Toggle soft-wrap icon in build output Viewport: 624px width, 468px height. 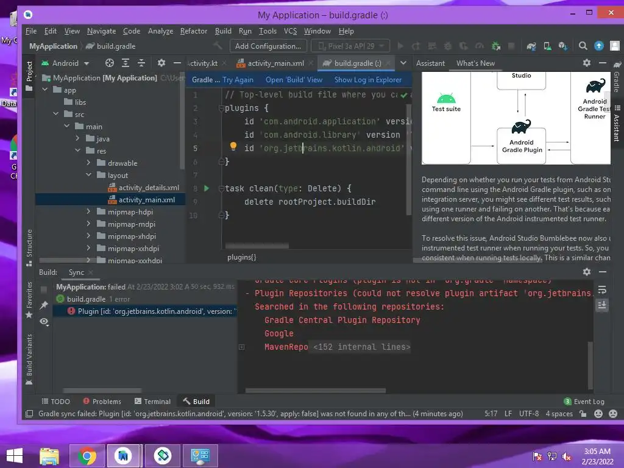tap(602, 289)
